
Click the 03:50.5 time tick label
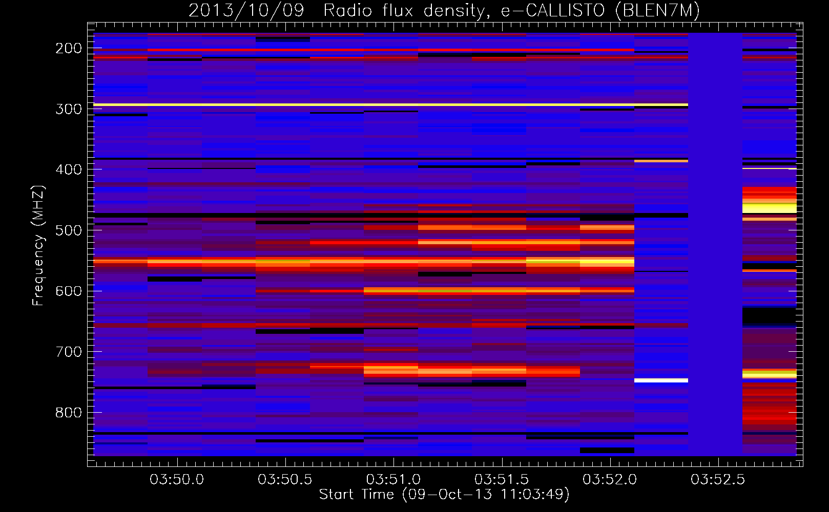[x=285, y=480]
